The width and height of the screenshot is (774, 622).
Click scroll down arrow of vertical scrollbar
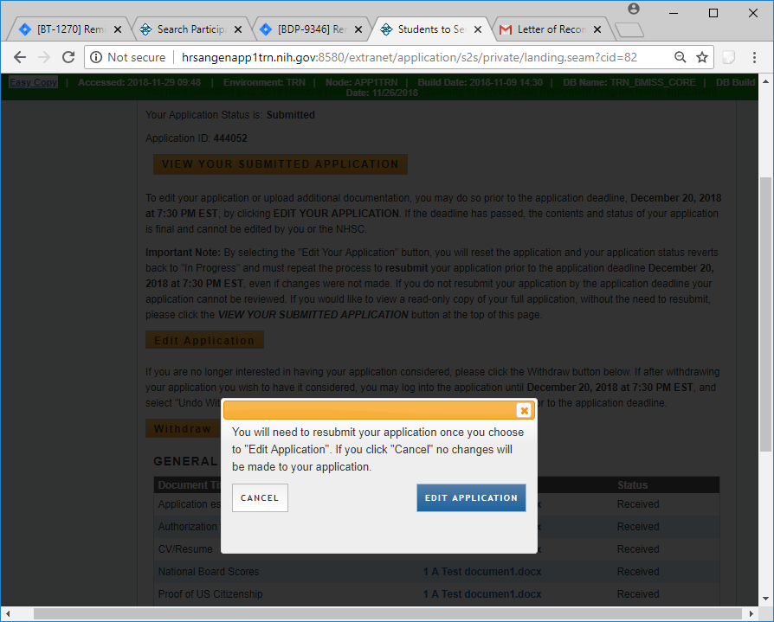click(x=765, y=599)
